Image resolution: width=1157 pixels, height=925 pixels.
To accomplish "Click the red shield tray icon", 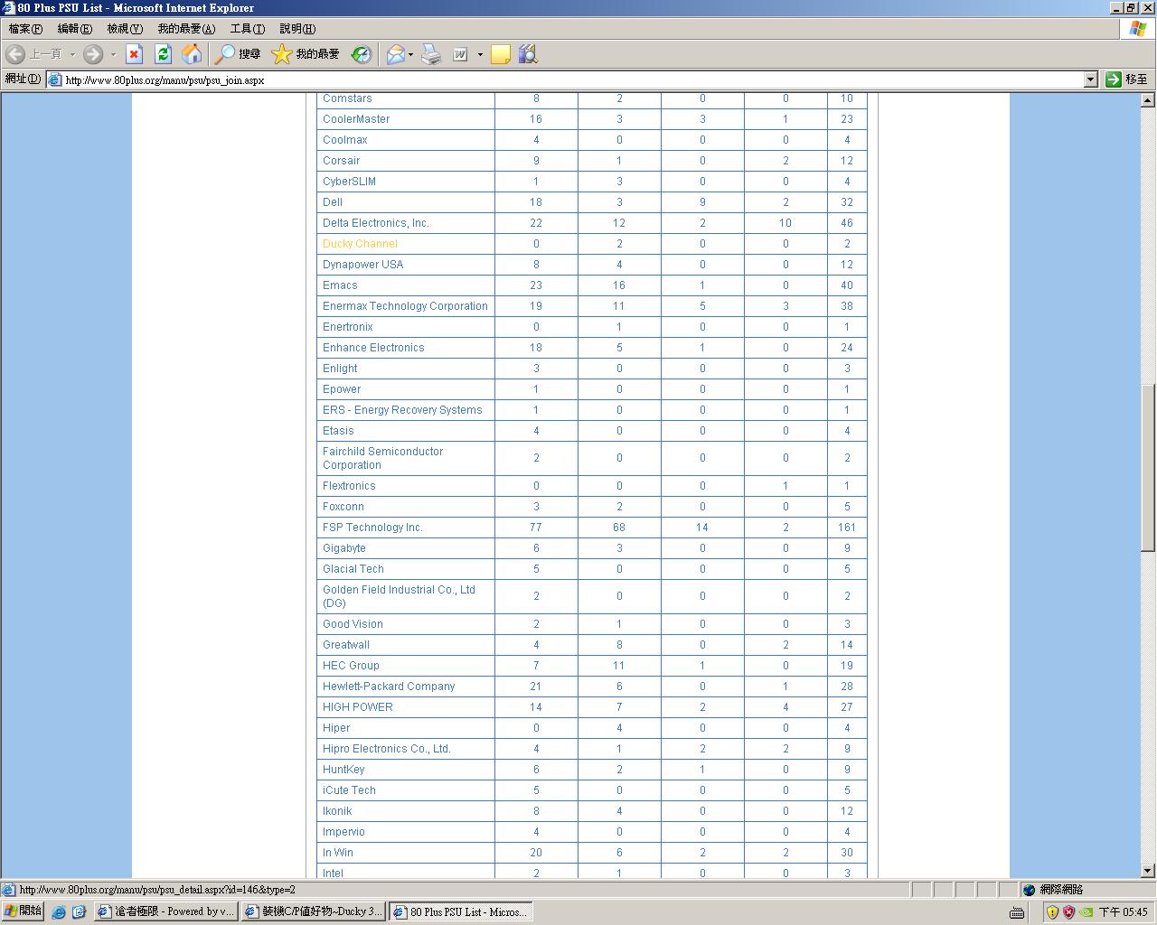I will point(1069,912).
